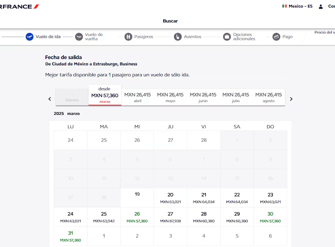The width and height of the screenshot is (335, 247).
Task: Select the junio month tab
Action: pos(203,97)
